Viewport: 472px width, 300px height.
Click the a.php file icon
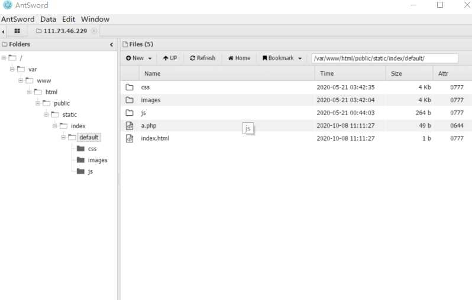pos(130,126)
